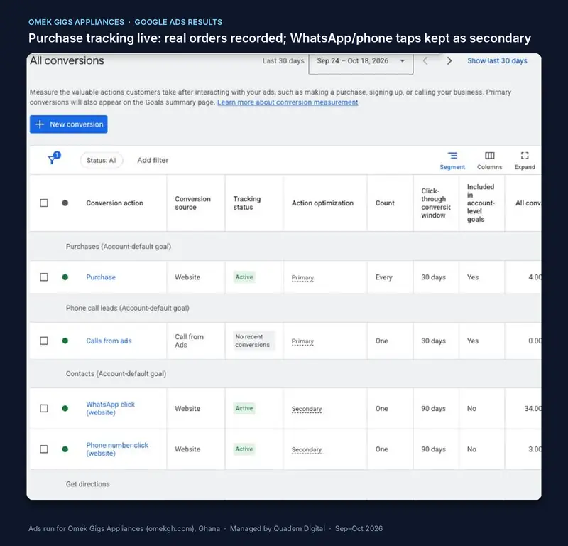Click the No recent conversions status

click(x=253, y=341)
